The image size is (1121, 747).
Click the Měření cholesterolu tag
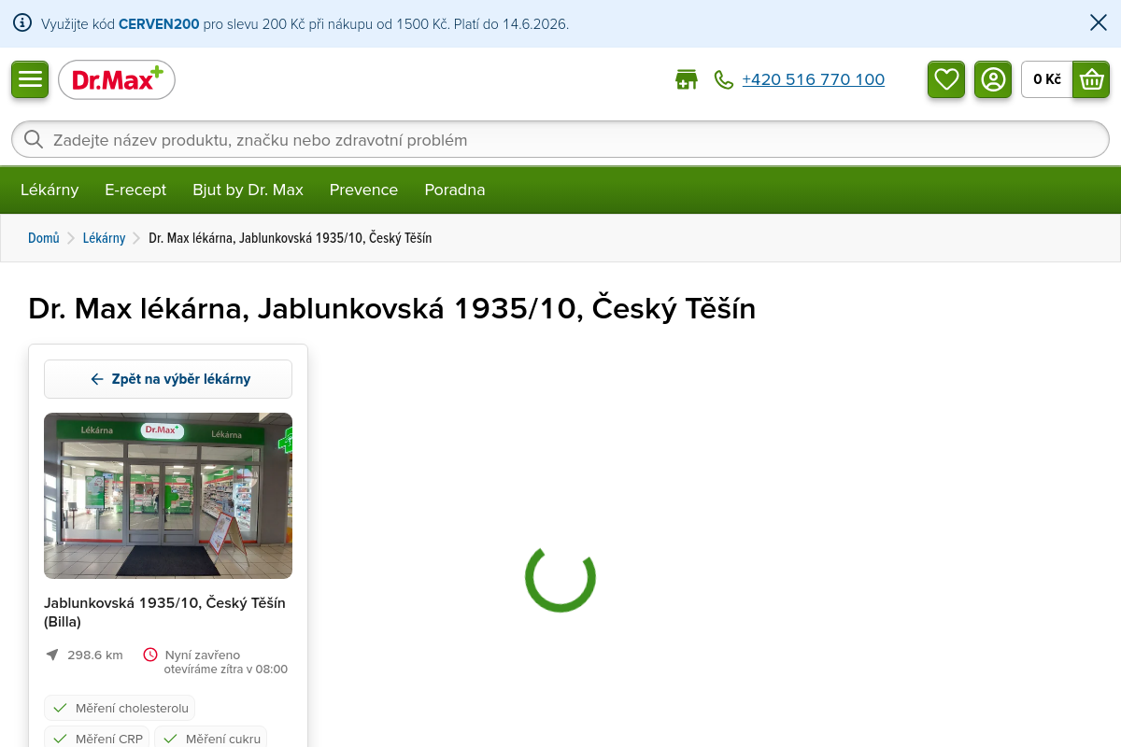tap(120, 708)
